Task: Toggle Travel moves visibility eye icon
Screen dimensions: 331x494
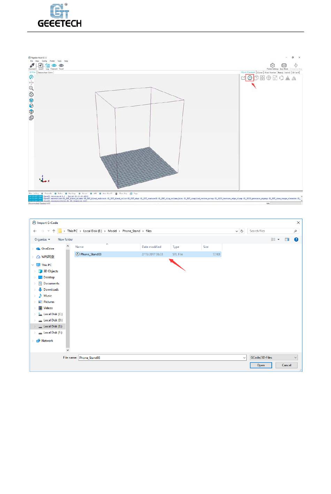Action: click(x=61, y=65)
